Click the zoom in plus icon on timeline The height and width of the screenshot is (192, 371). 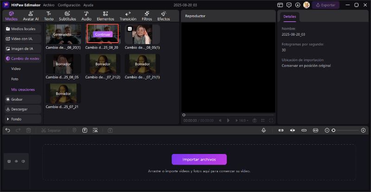[x=364, y=130]
